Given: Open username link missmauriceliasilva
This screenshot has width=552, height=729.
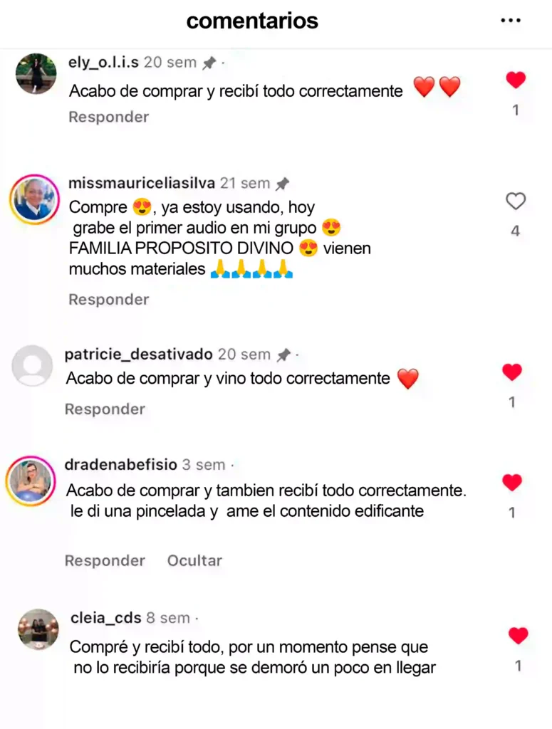Looking at the screenshot, I should 142,183.
